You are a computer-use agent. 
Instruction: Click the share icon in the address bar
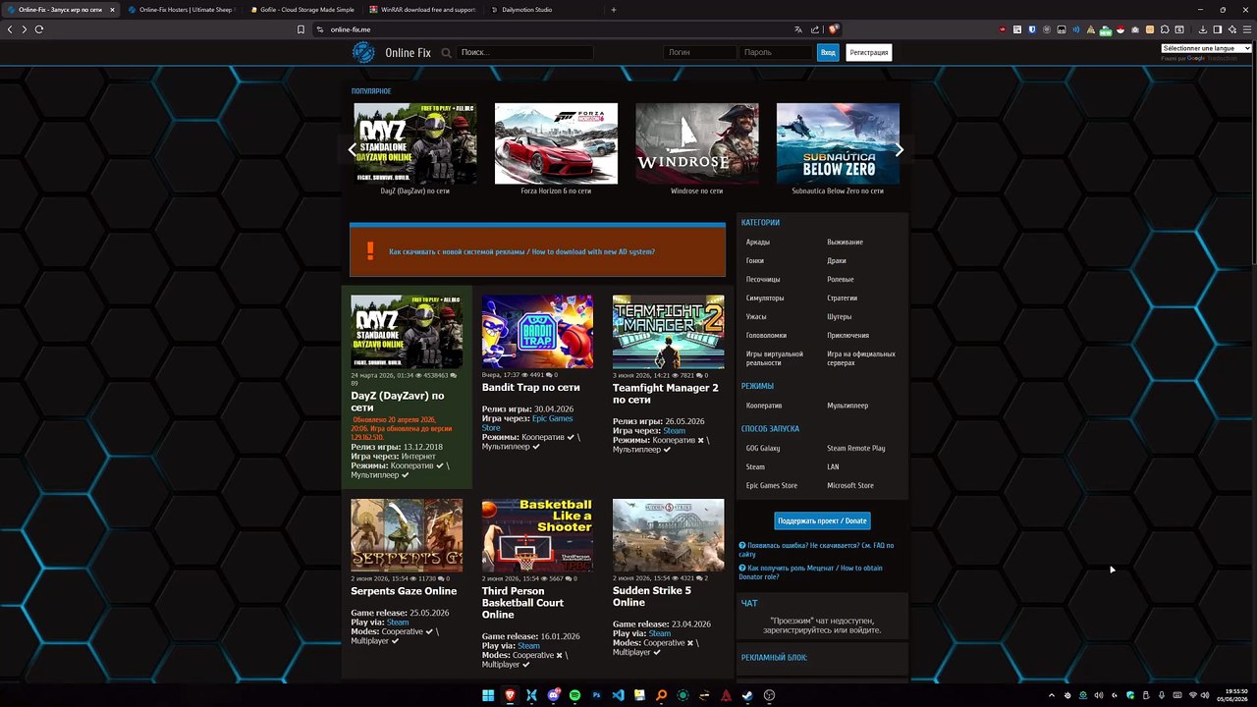click(x=815, y=29)
